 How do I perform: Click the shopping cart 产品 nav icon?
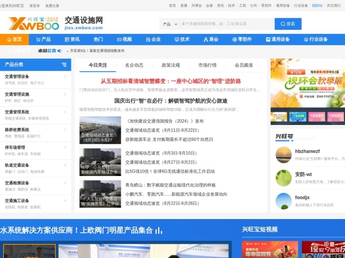click(x=37, y=40)
